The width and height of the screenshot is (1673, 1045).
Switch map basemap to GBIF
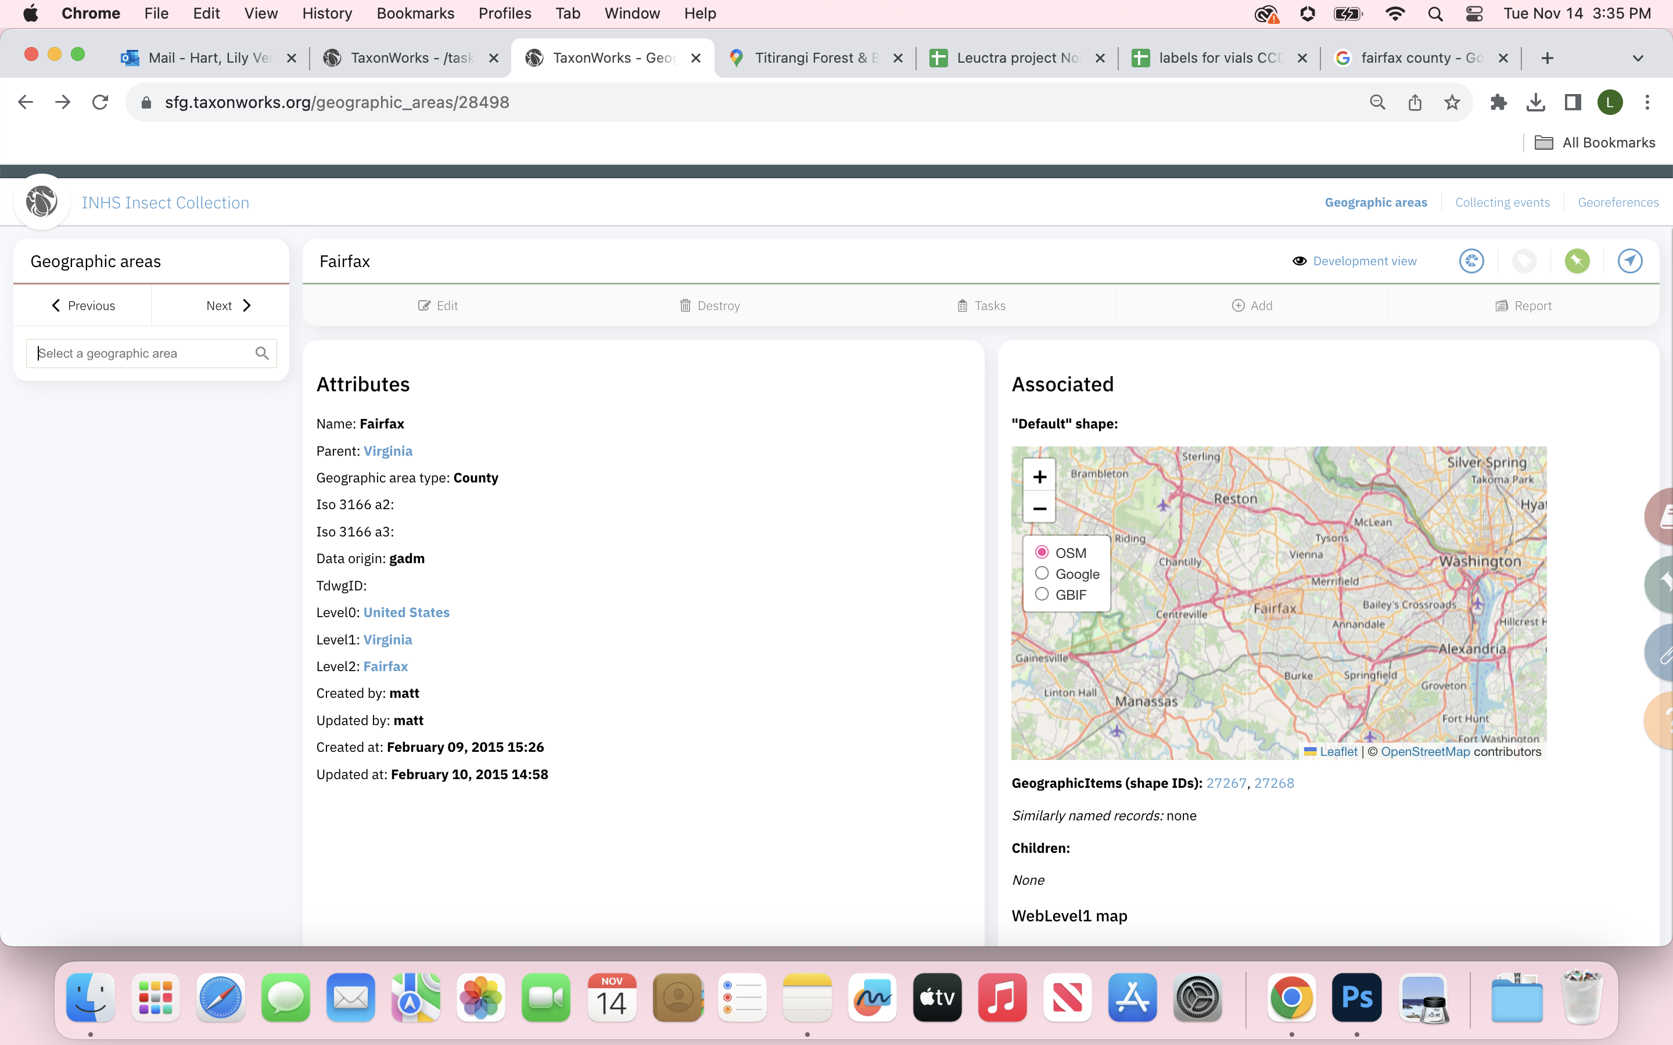point(1043,594)
